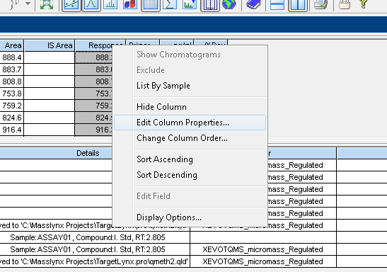Toggle the calibration curve view icon
The height and width of the screenshot is (272, 387).
71,4
